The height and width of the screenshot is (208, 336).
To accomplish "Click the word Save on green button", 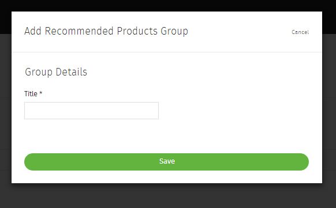I will coord(167,161).
